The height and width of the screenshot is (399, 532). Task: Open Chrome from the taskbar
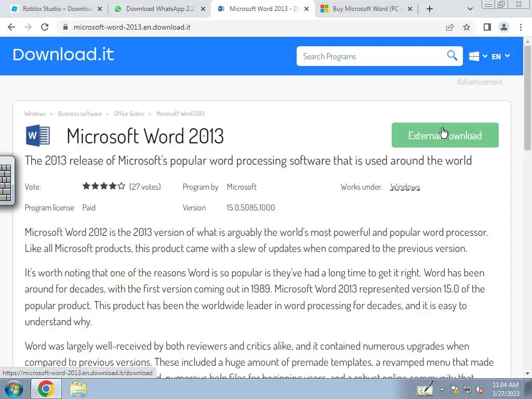pyautogui.click(x=46, y=389)
